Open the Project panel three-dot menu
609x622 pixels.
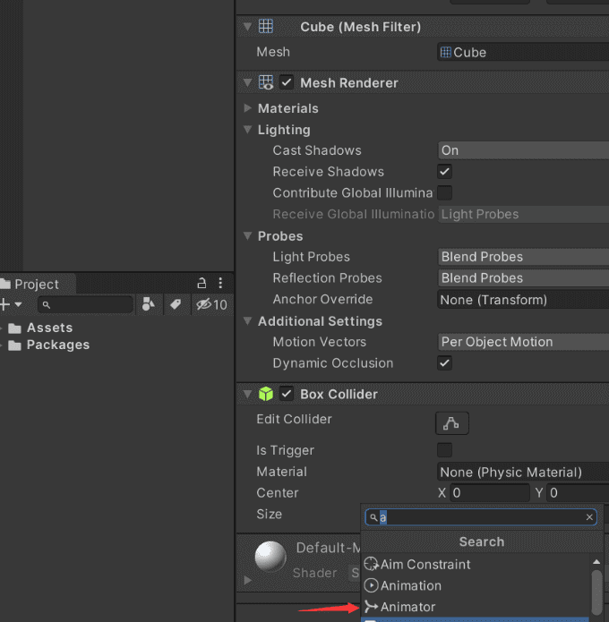click(220, 284)
